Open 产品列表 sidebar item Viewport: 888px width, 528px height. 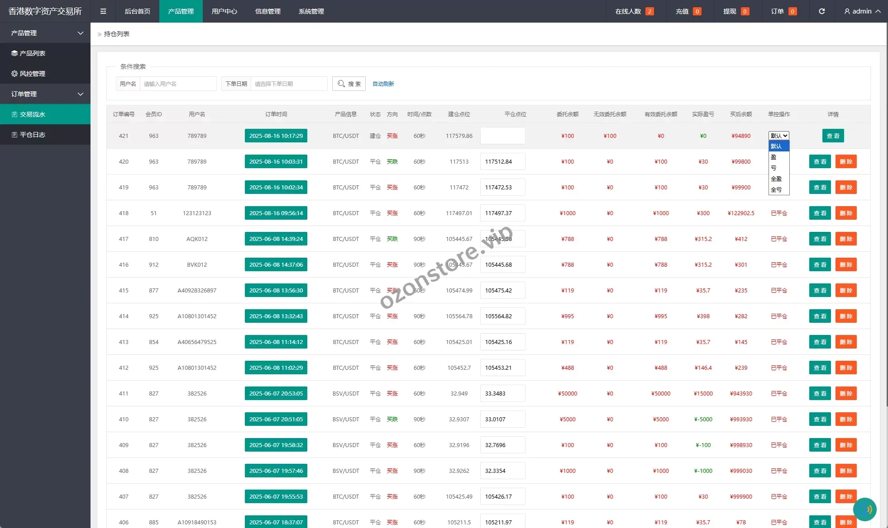(32, 53)
